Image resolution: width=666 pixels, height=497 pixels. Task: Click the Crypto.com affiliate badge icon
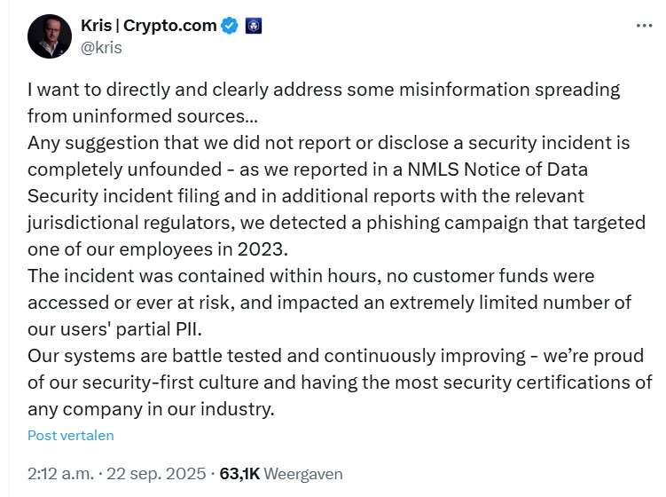[253, 26]
